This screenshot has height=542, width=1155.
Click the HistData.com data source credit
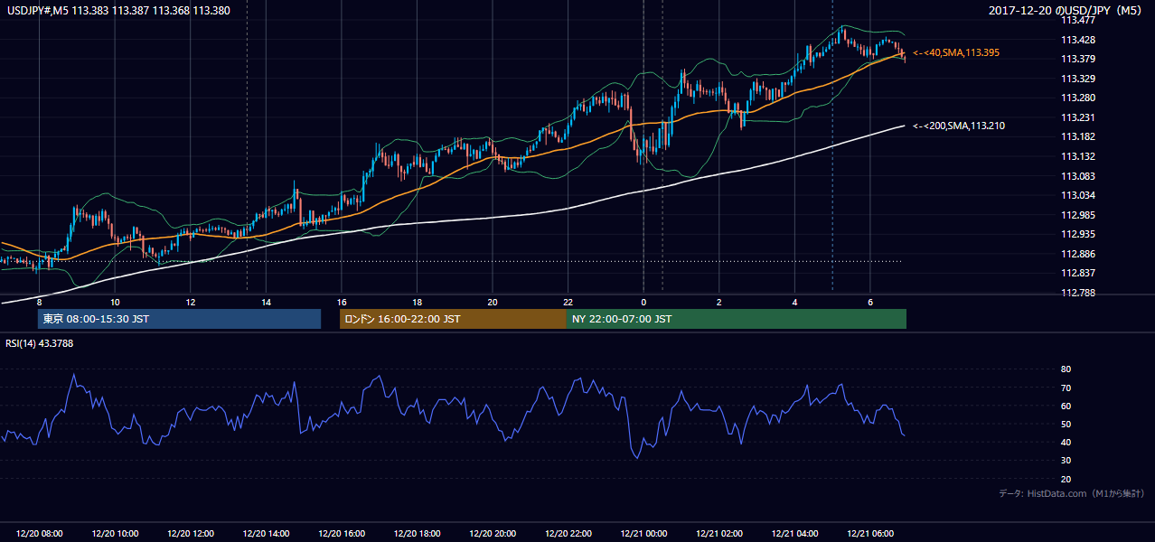pos(1072,493)
